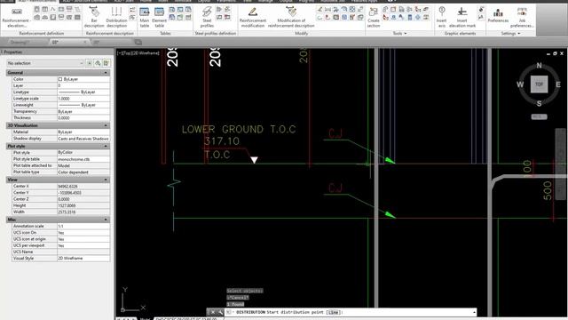This screenshot has width=568, height=320.
Task: Click the command line input field
Action: tap(351, 312)
